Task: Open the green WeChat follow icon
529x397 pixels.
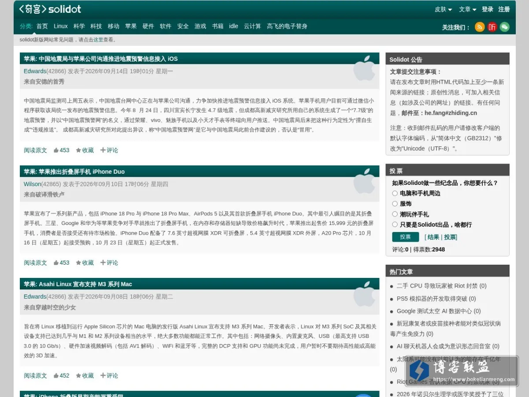Action: 504,27
